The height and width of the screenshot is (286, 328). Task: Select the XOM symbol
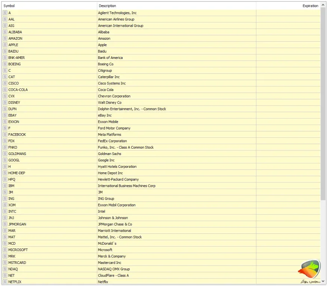click(12, 205)
